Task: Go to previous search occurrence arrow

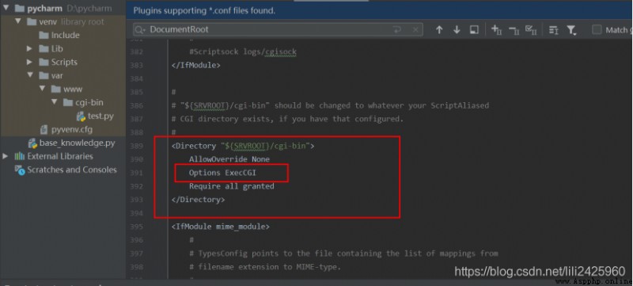Action: pos(439,30)
